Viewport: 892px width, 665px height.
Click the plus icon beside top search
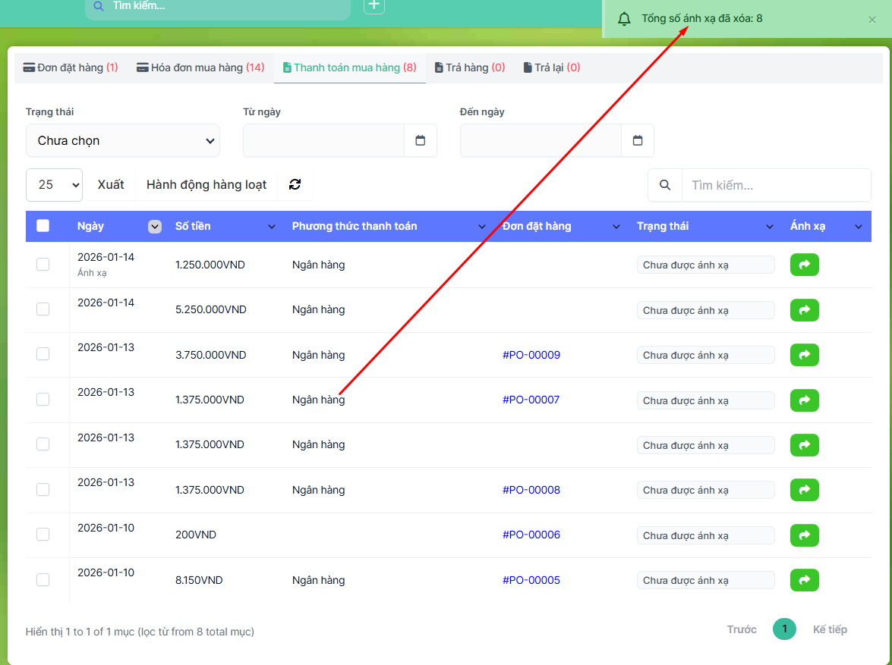[374, 6]
